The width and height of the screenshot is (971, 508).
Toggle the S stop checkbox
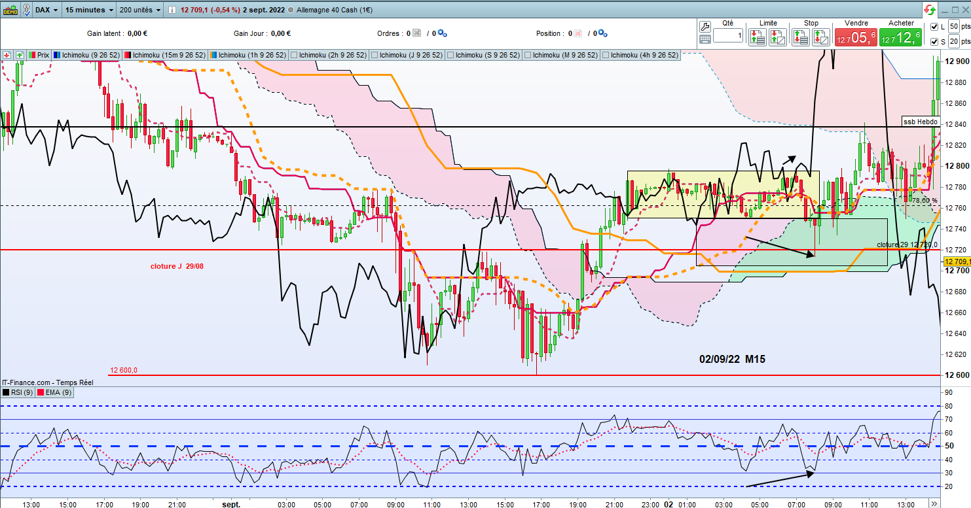coord(933,42)
